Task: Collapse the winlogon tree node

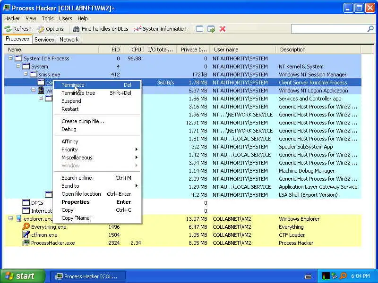Action: (x=34, y=90)
